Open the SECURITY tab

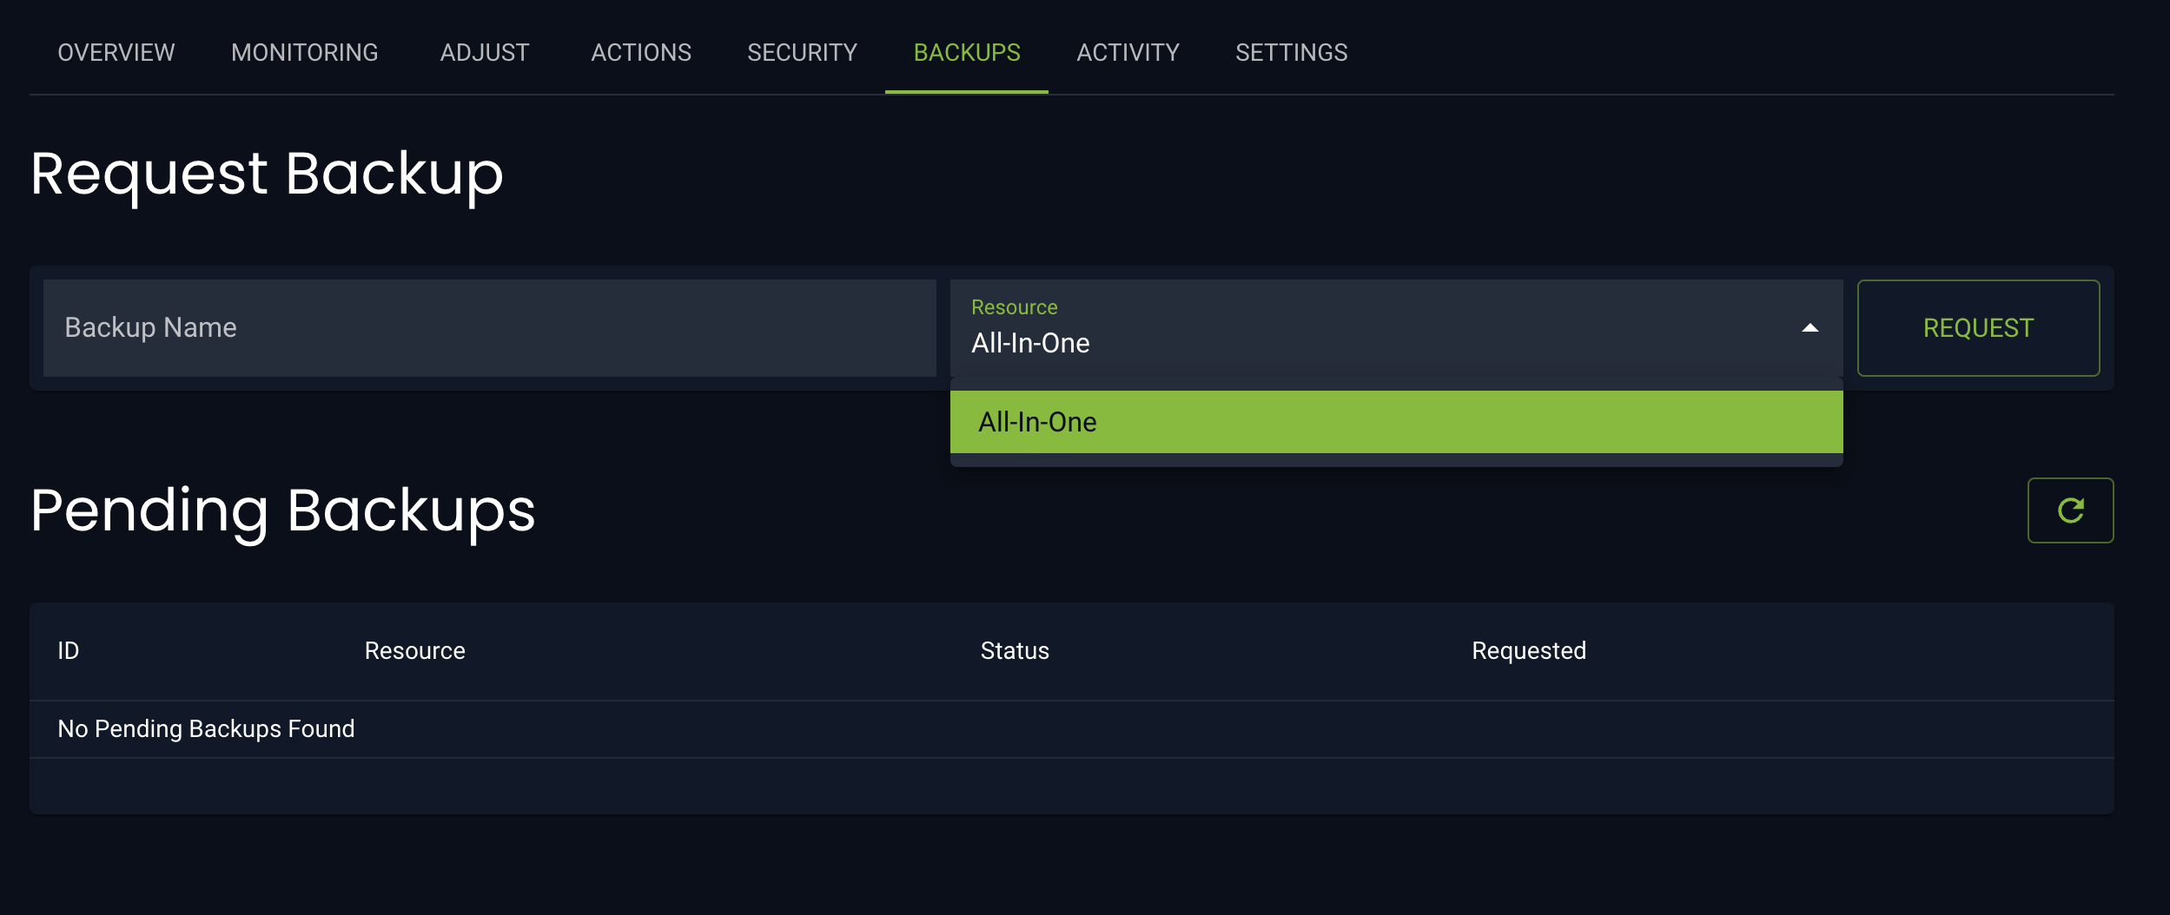coord(802,53)
